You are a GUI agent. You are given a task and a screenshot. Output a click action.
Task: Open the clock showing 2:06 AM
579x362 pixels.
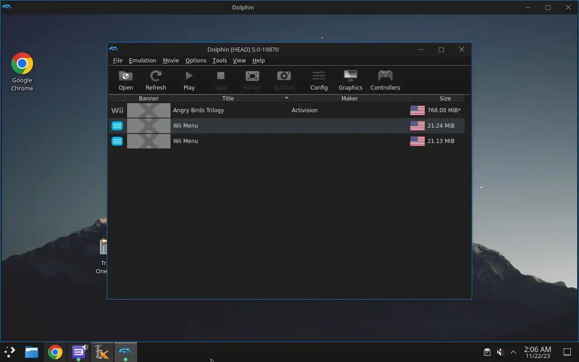[x=537, y=352]
